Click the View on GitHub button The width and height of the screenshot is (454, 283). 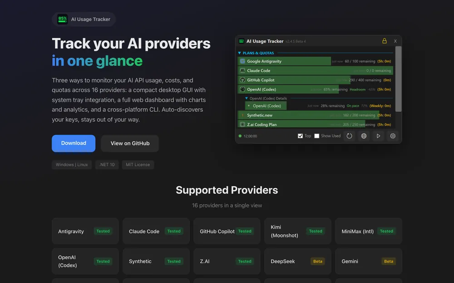point(130,143)
